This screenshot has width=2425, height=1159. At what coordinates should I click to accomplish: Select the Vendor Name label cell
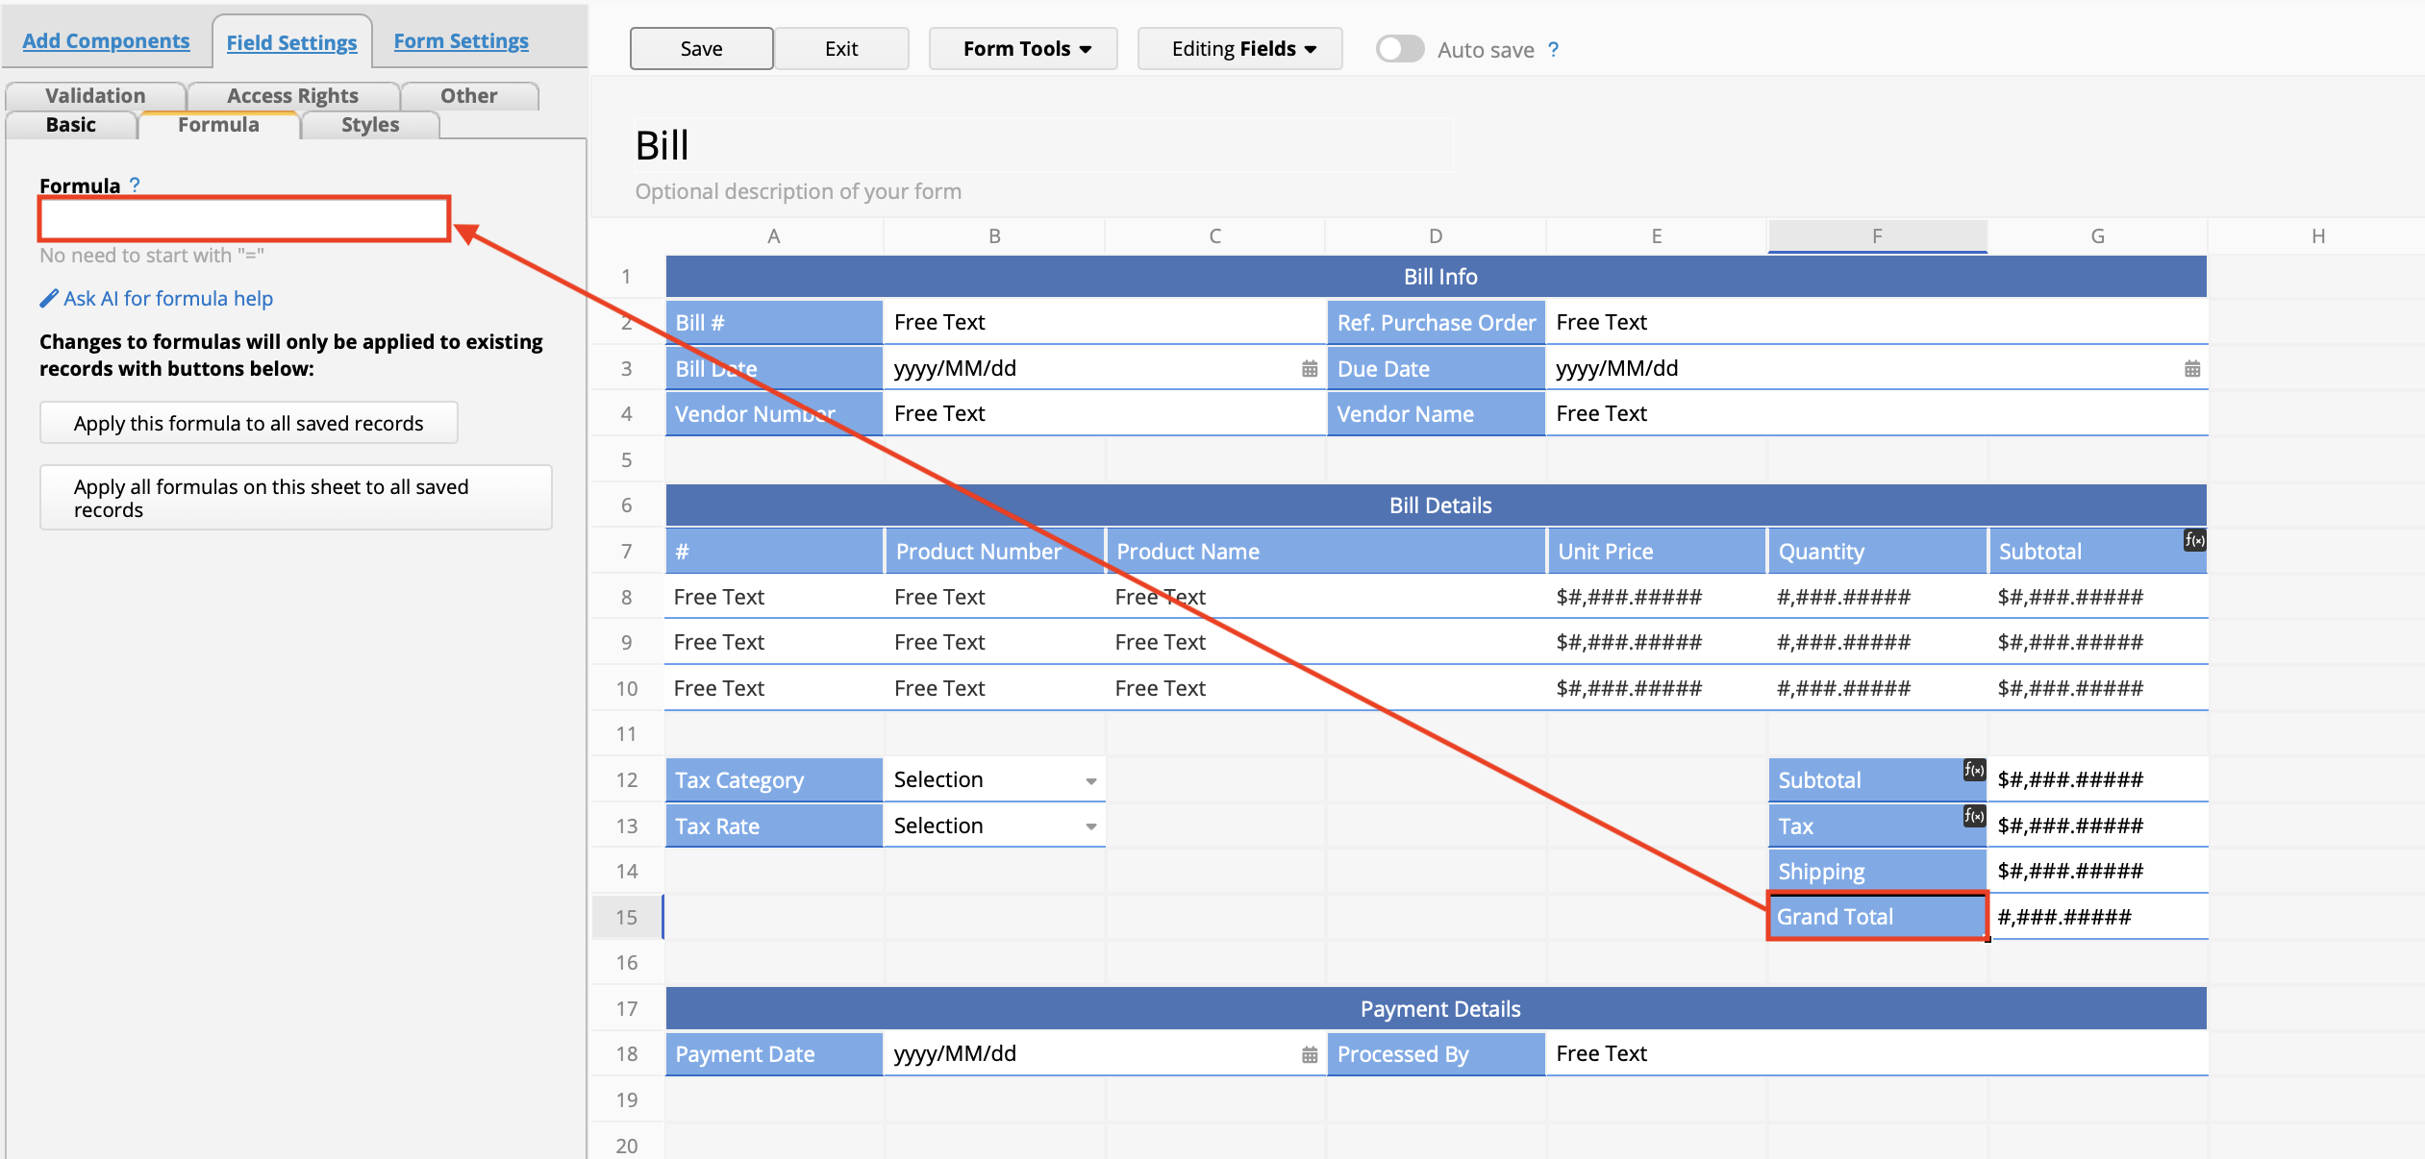pos(1437,413)
